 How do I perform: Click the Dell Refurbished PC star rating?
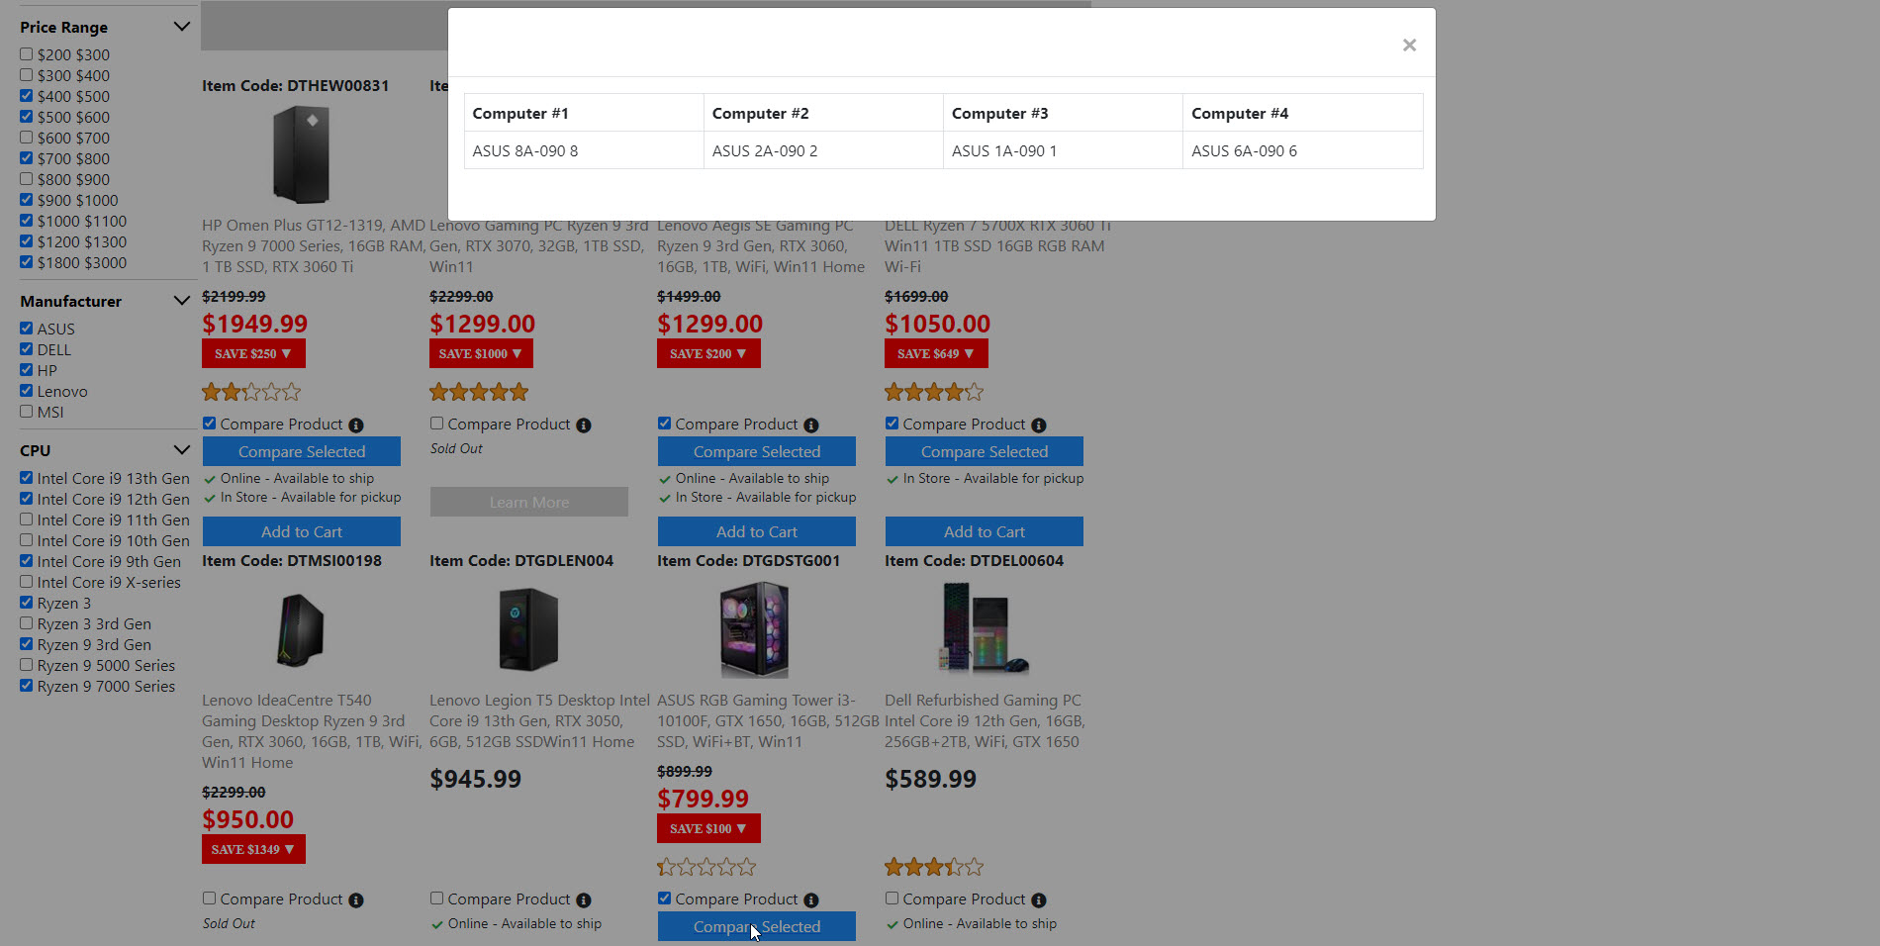click(934, 868)
